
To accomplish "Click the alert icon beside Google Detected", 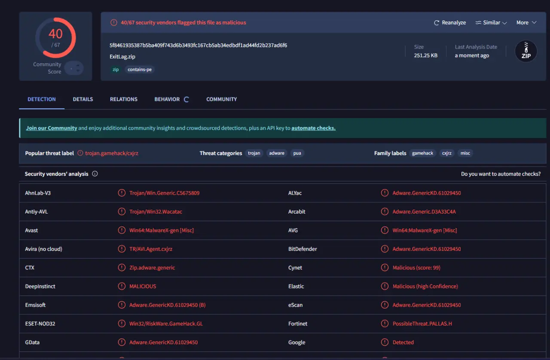I will click(x=385, y=342).
